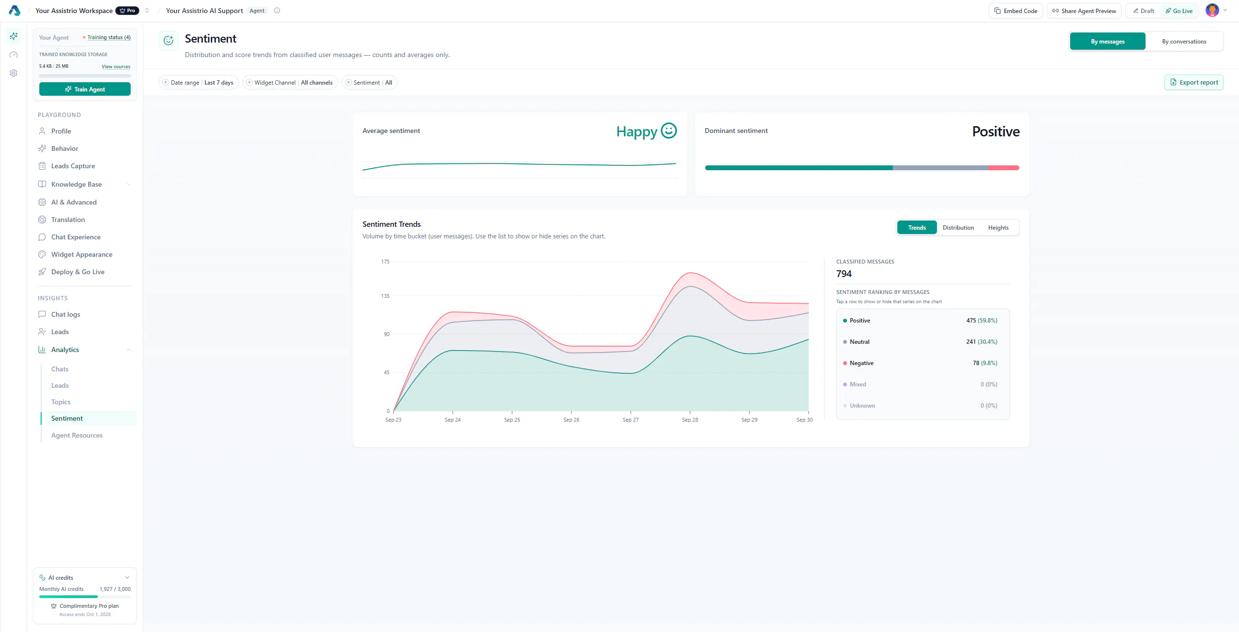Open Widget Appearance settings
1239x632 pixels.
[85, 254]
